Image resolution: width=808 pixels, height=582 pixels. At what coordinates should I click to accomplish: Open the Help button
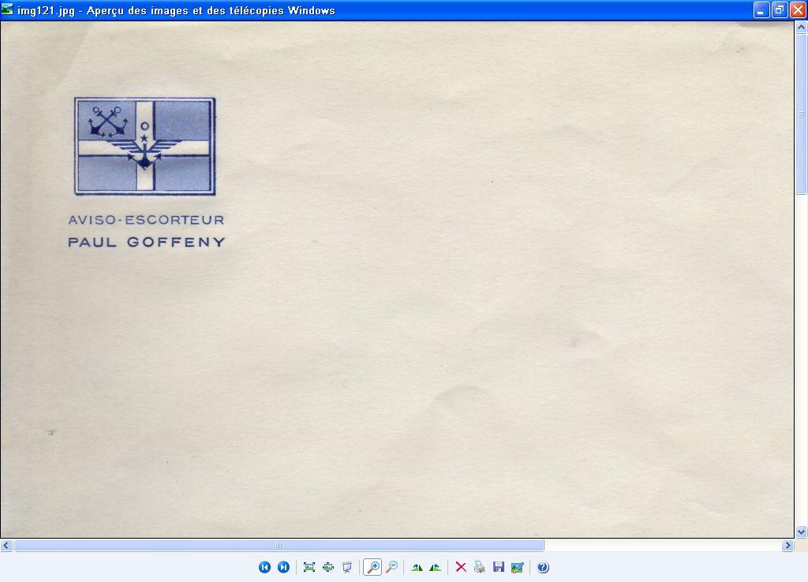pyautogui.click(x=543, y=567)
